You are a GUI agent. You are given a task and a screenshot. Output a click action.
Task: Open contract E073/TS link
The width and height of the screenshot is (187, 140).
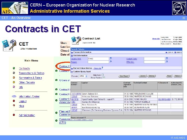(75, 99)
